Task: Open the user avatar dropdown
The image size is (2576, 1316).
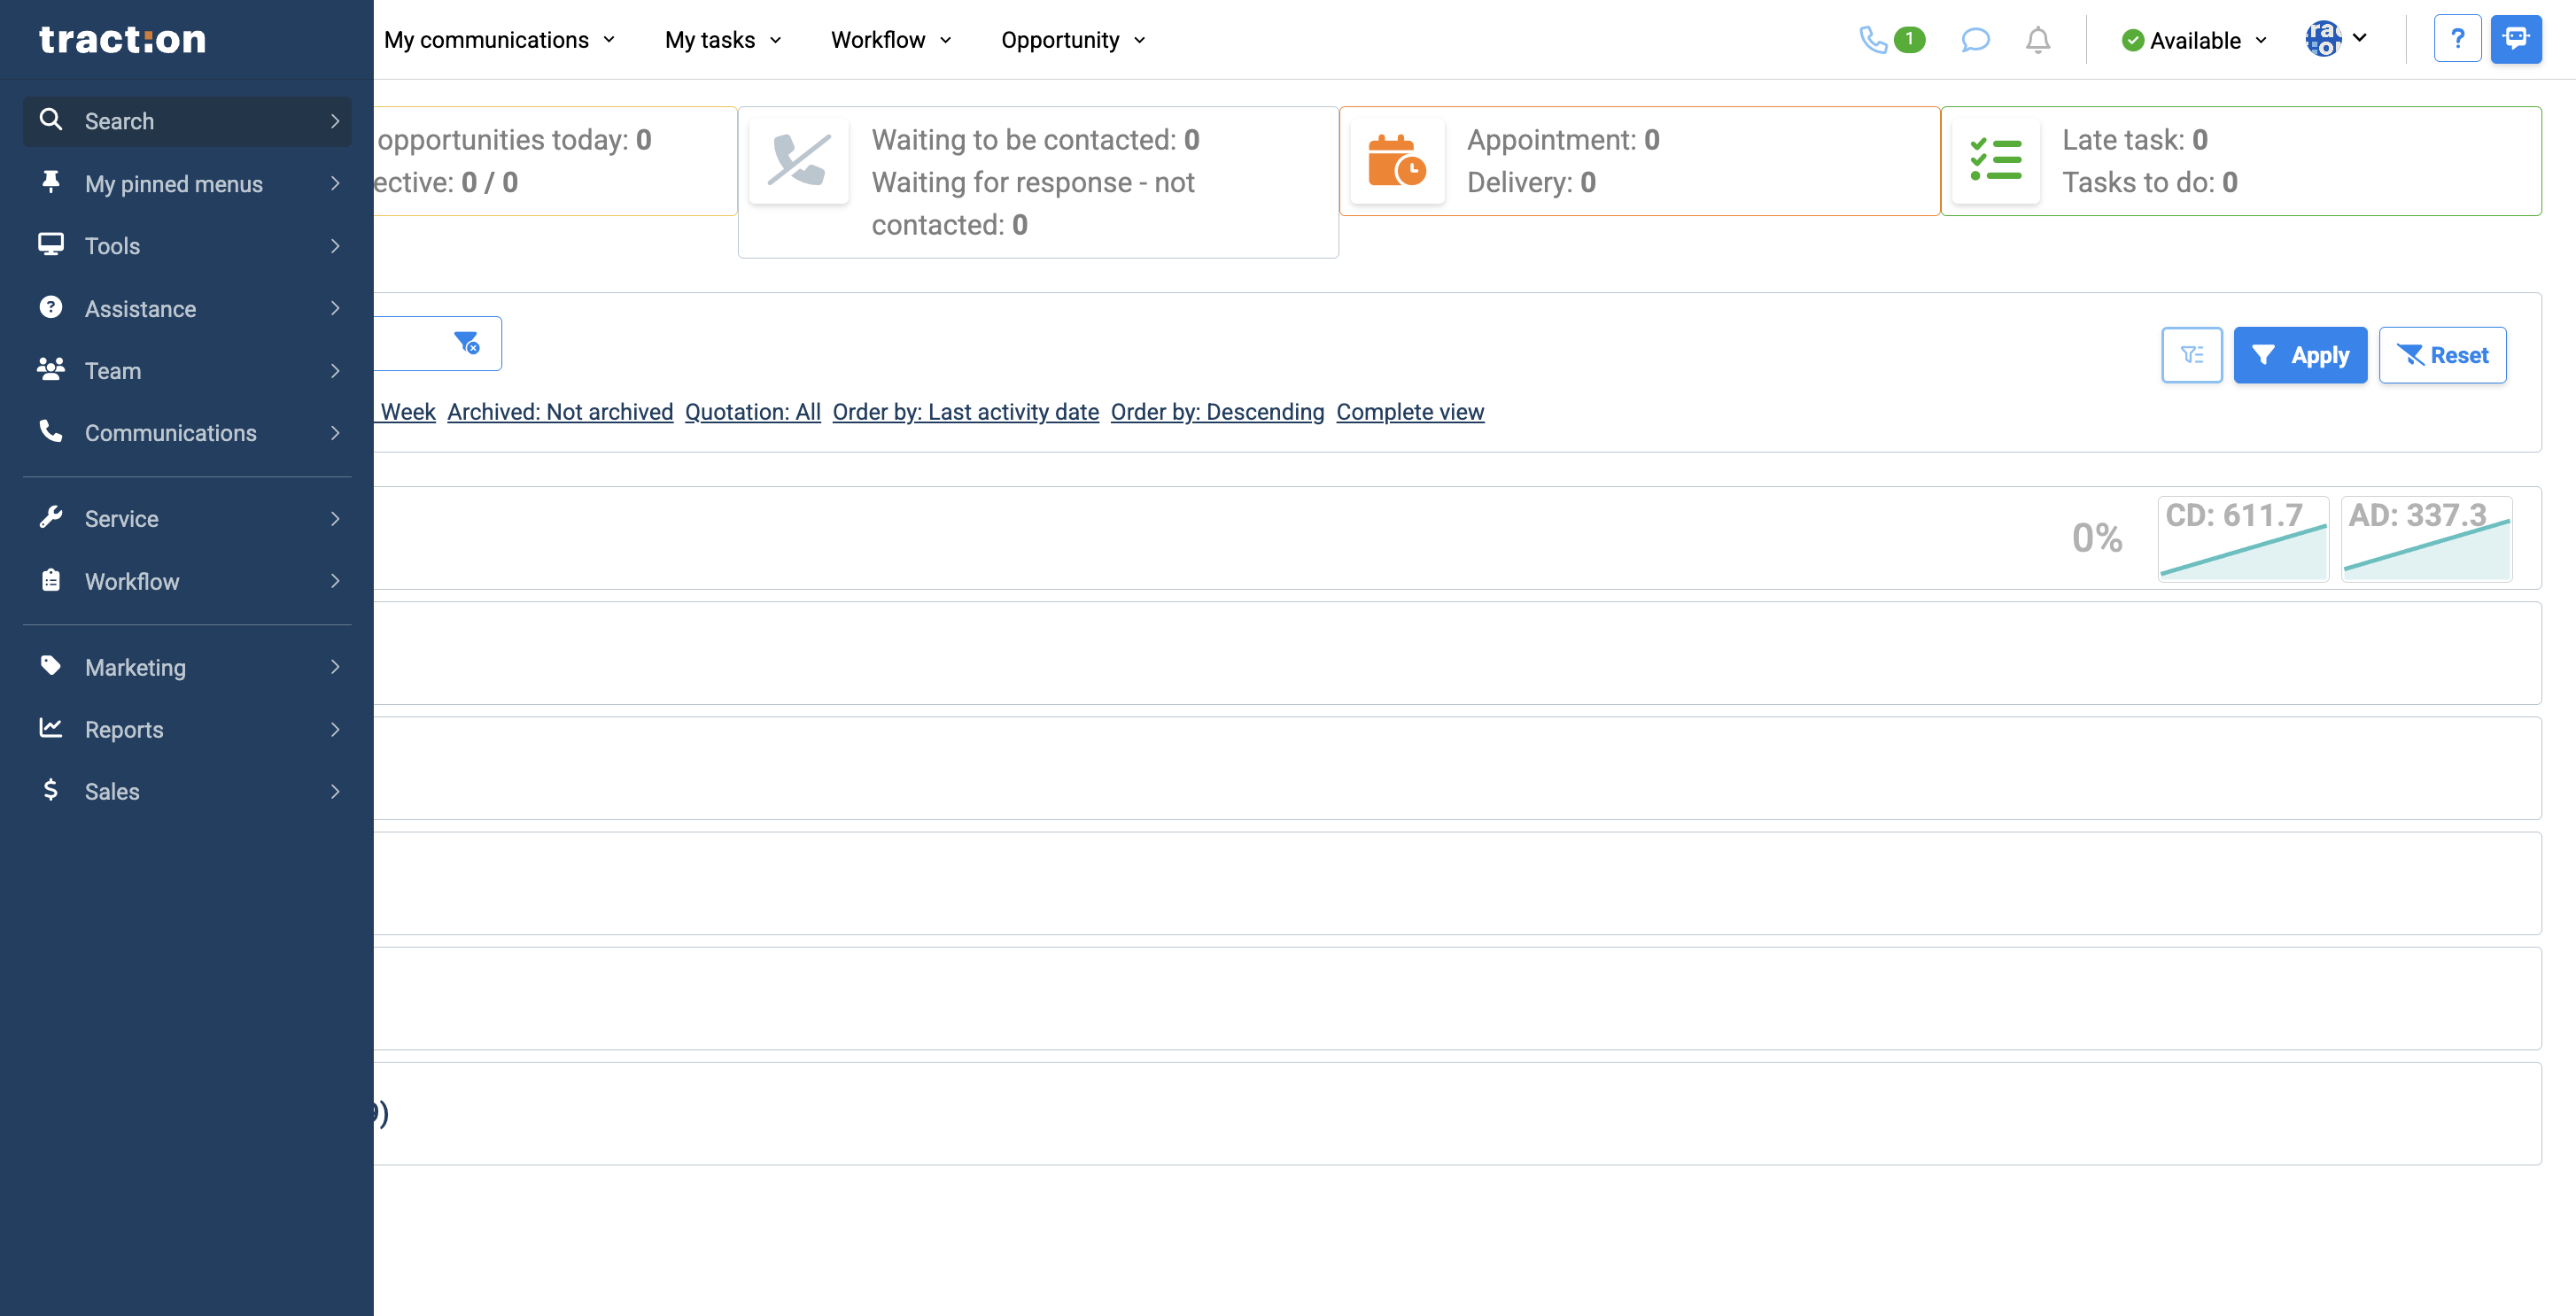Action: coord(2337,40)
